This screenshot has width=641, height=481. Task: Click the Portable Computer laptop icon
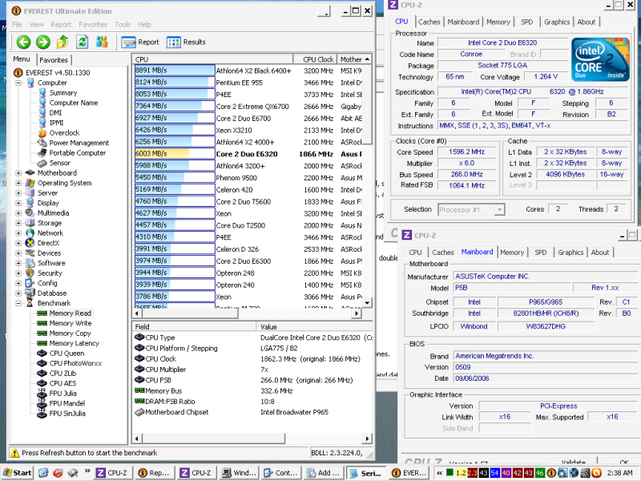42,153
